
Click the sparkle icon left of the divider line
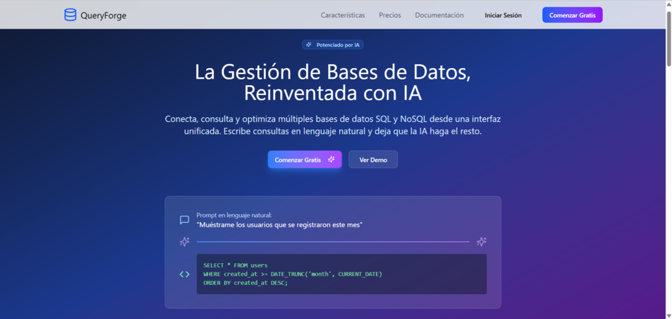[184, 242]
